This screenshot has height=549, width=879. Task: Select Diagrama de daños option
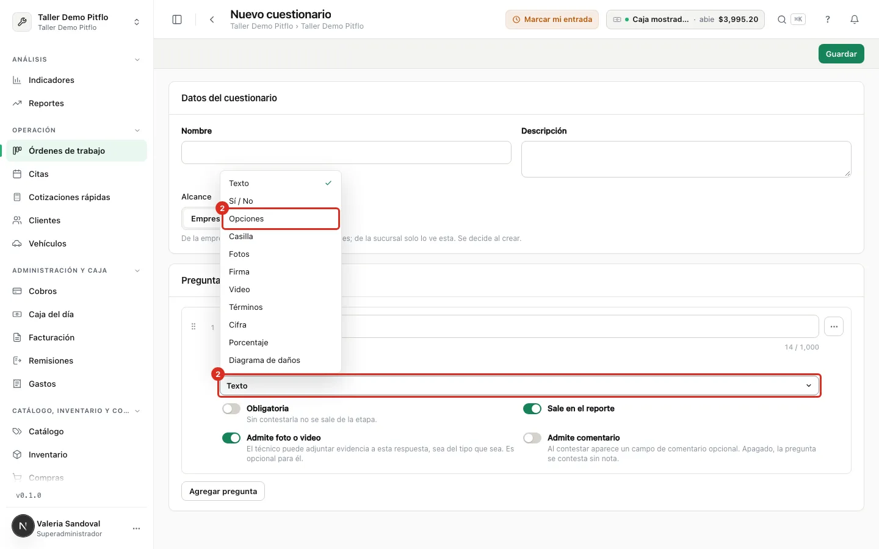coord(280,361)
